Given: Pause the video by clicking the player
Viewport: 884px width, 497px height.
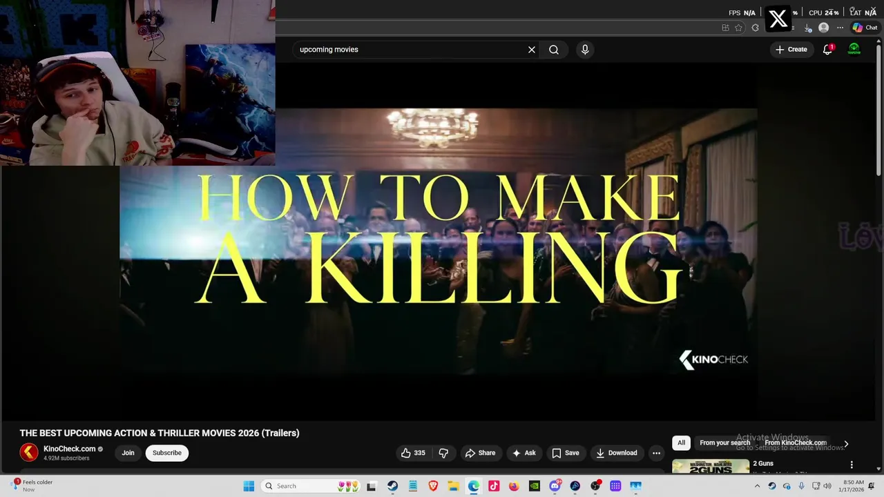Looking at the screenshot, I should click(x=439, y=242).
